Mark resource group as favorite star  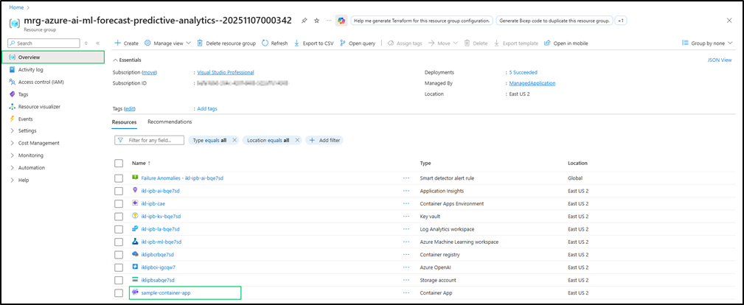pyautogui.click(x=316, y=21)
